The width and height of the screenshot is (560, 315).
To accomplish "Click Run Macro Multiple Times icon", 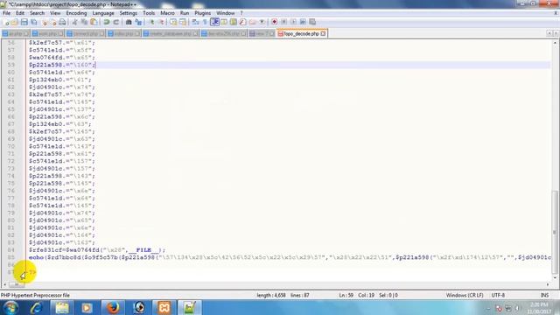I will (303, 22).
